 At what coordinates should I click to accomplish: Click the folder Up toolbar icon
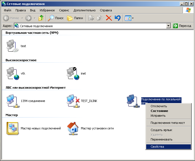pyautogui.click(x=41, y=18)
